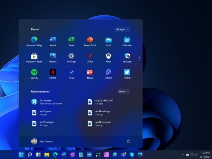Open Search from the taskbar
This screenshot has width=212, height=159.
click(x=30, y=154)
